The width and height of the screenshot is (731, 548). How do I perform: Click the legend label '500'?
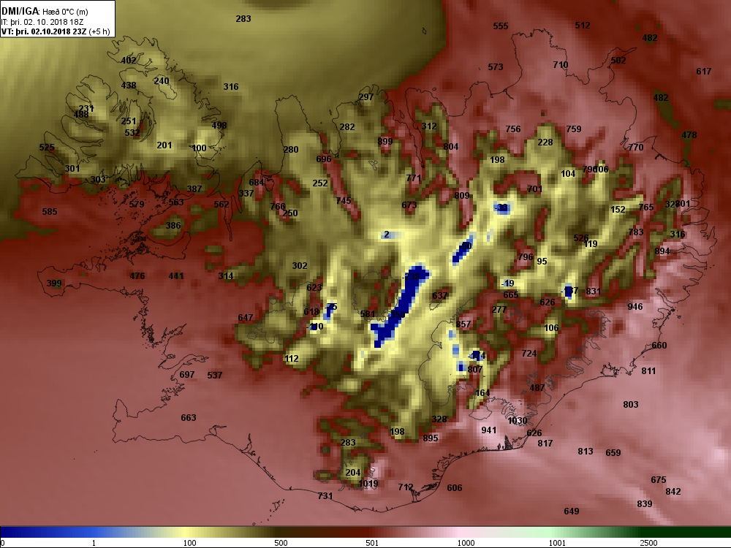click(281, 543)
